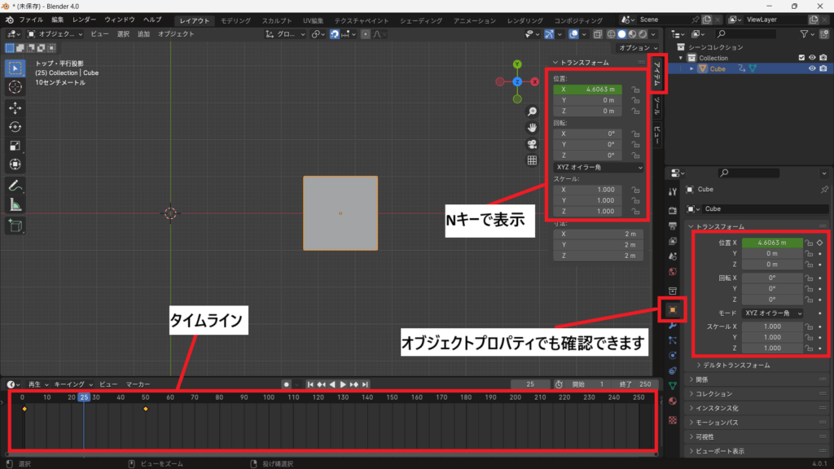
Task: Toggle the auto-keying record button in timeline
Action: click(x=286, y=384)
